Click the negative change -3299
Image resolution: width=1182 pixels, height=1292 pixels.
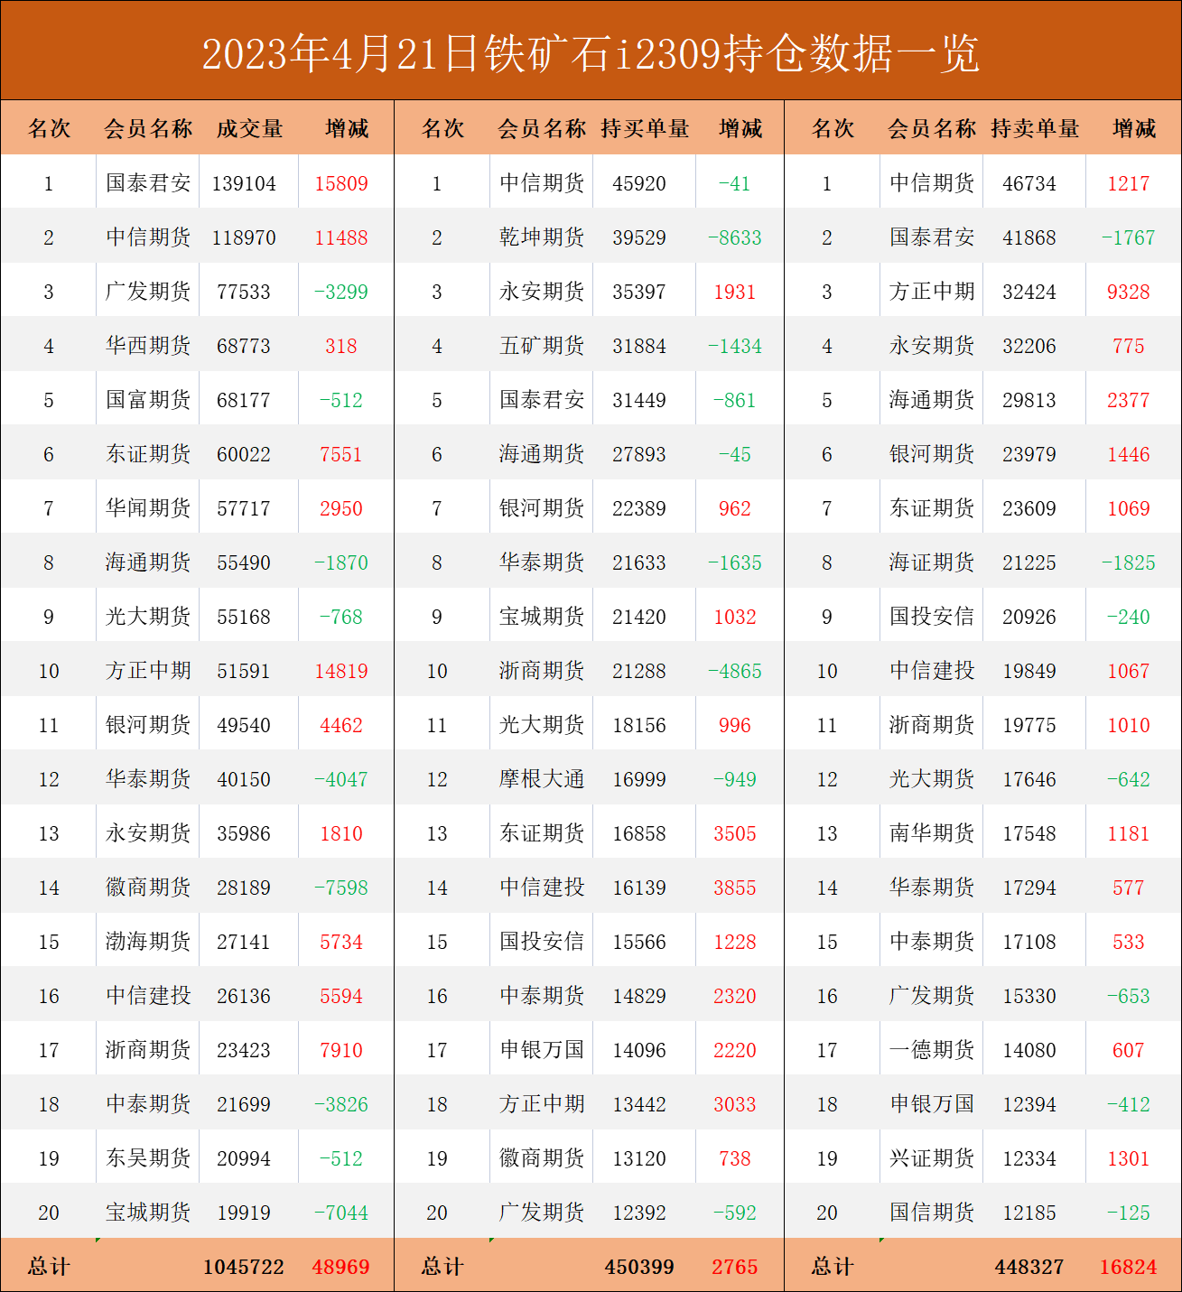[x=341, y=292]
